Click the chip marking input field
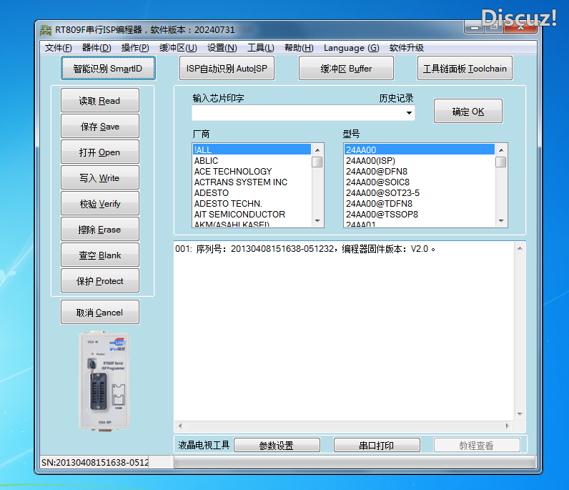 coord(297,113)
